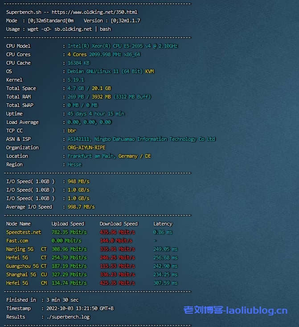Click the Average I/O Speed 998.7 MB/s
299x327 pixels.
pos(81,207)
